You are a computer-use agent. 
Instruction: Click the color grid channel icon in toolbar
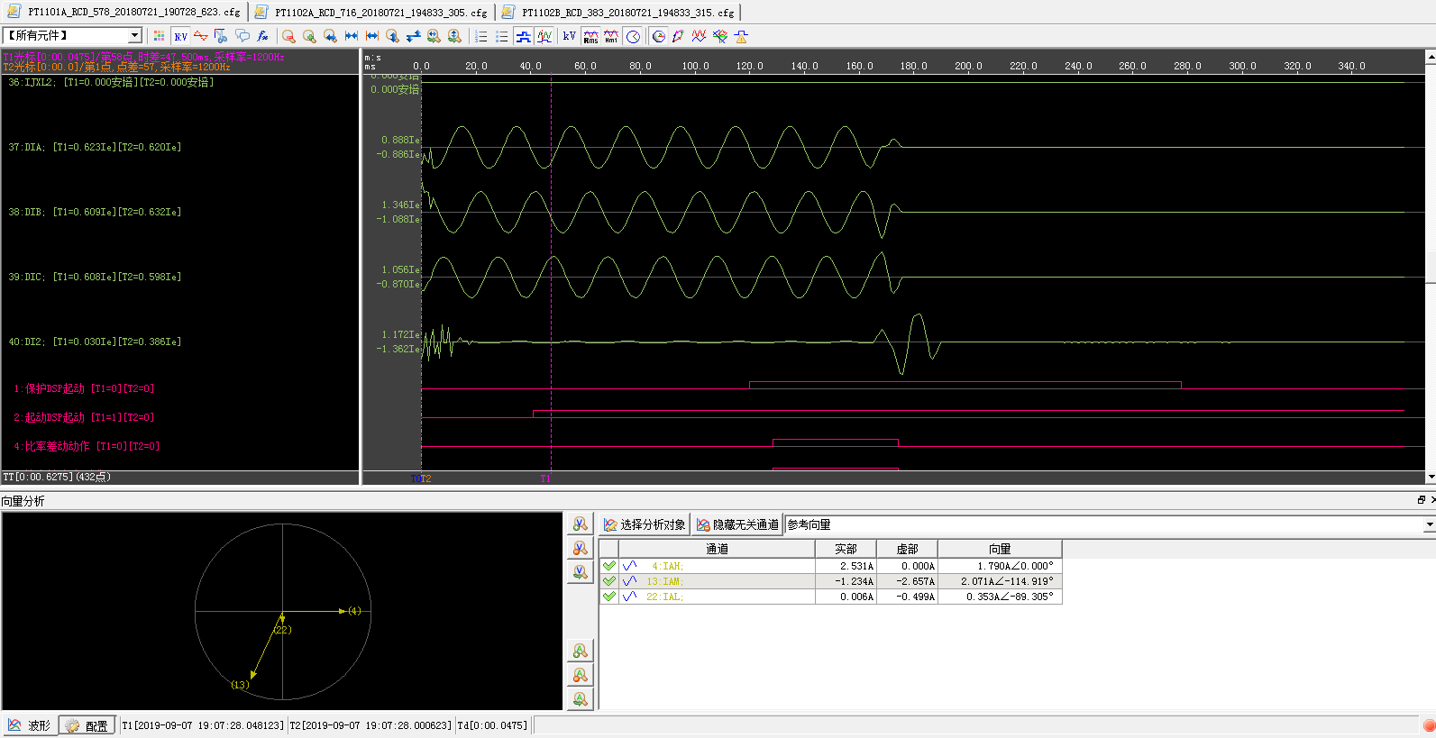click(160, 36)
